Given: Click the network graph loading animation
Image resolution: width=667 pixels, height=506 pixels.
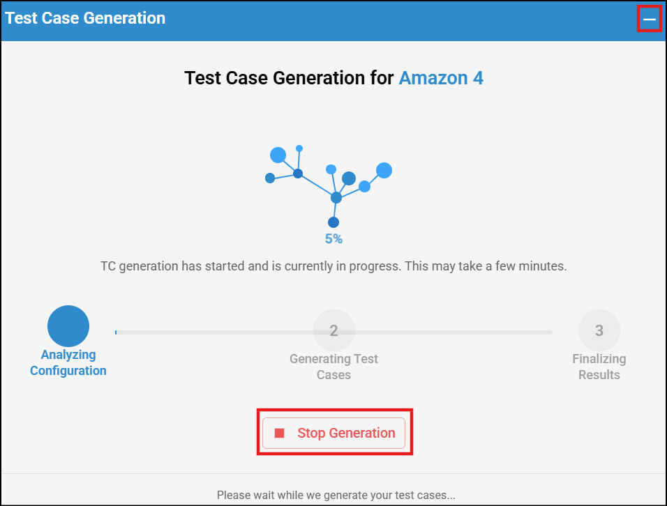Looking at the screenshot, I should click(x=328, y=185).
